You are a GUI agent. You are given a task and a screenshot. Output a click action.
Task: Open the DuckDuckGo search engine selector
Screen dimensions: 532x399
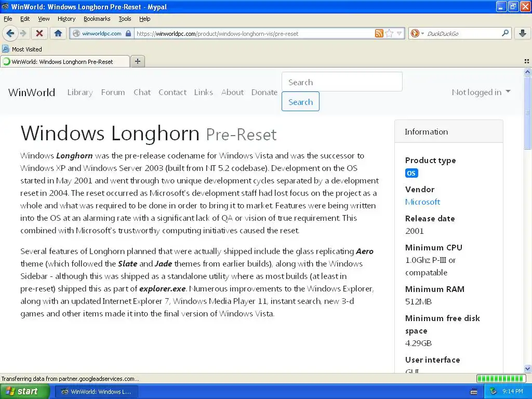point(417,33)
